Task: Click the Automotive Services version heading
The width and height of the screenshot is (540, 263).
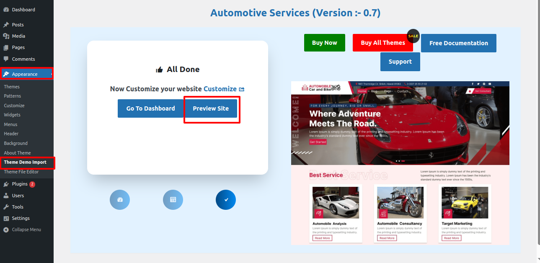Action: 295,13
